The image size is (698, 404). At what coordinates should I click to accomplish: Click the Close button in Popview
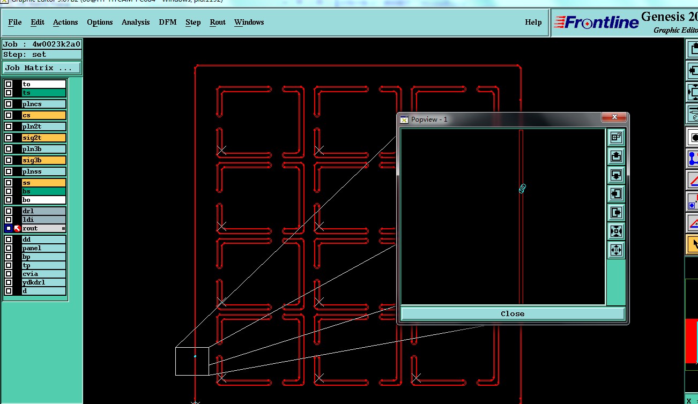pyautogui.click(x=513, y=313)
